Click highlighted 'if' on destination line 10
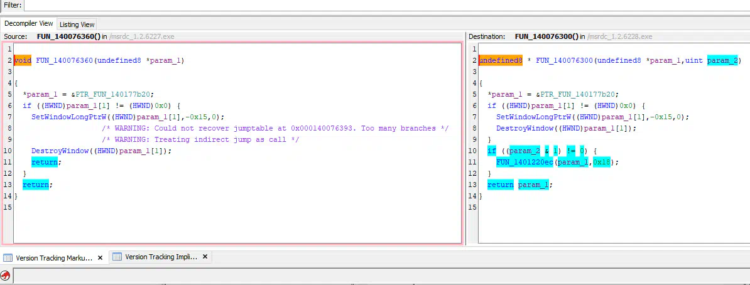The width and height of the screenshot is (750, 285). pos(492,151)
